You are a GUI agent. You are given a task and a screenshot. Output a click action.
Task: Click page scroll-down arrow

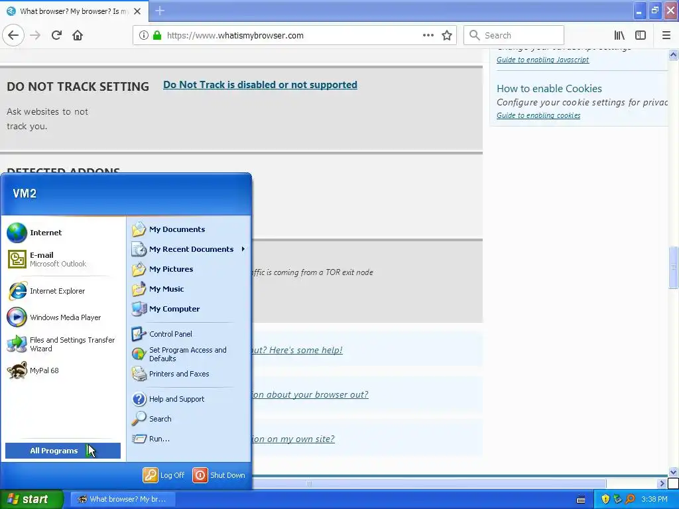(673, 472)
